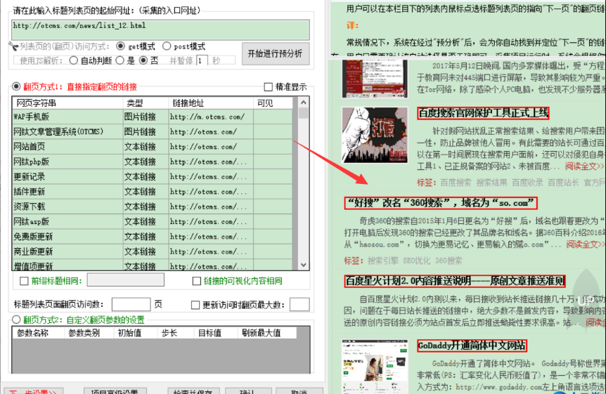This screenshot has height=394, width=606.
Task: Select 翻页方式1 直接指定翻页的链接 radio
Action: click(x=16, y=86)
